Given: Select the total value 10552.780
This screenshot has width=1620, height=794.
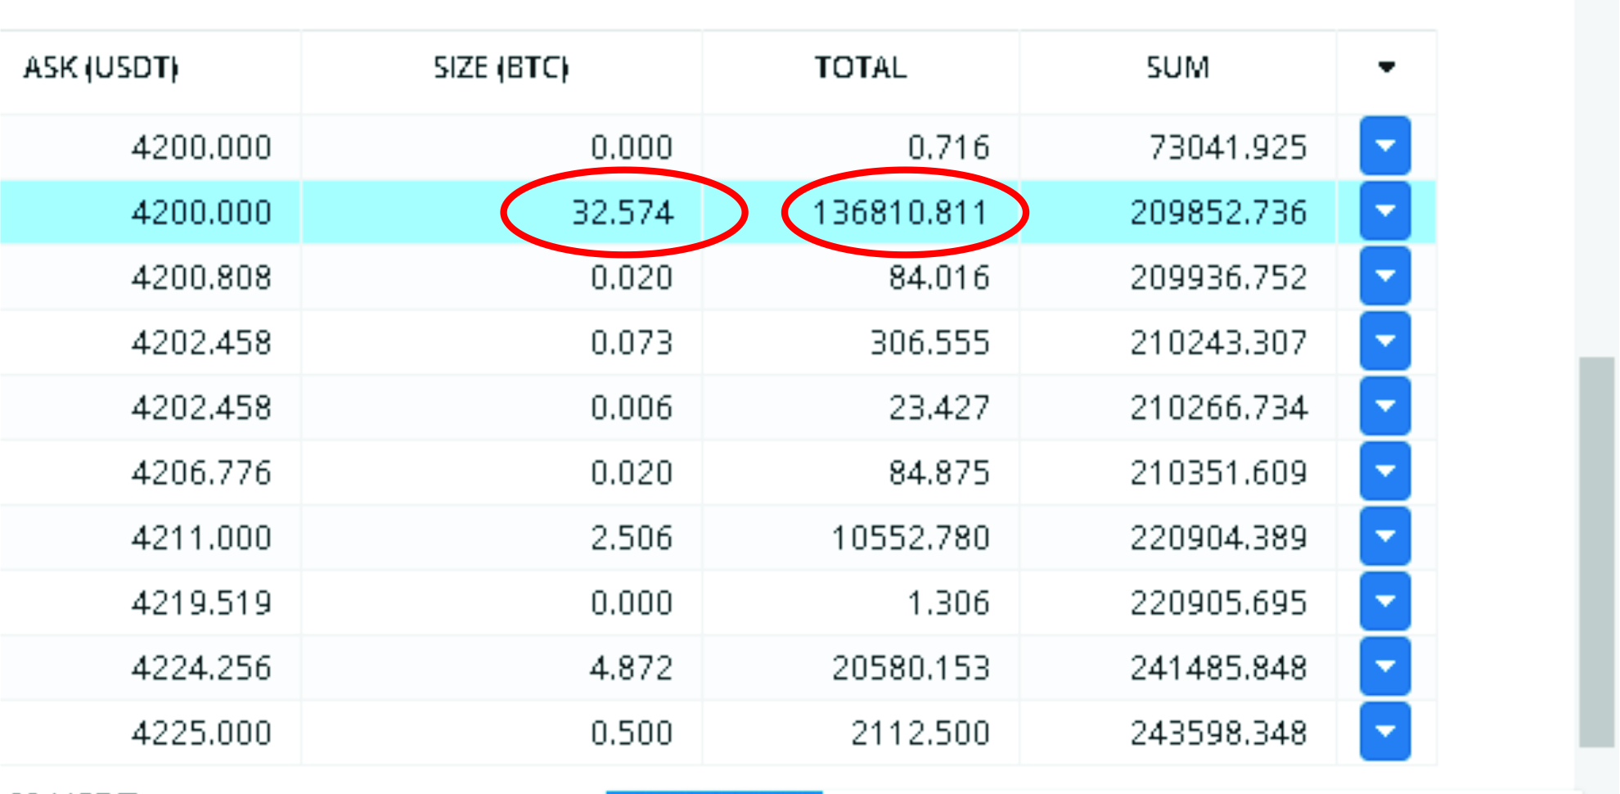Looking at the screenshot, I should pos(911,538).
